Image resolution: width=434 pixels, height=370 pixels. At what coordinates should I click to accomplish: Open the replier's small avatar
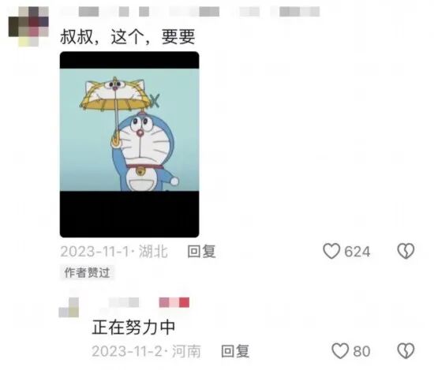pyautogui.click(x=69, y=308)
